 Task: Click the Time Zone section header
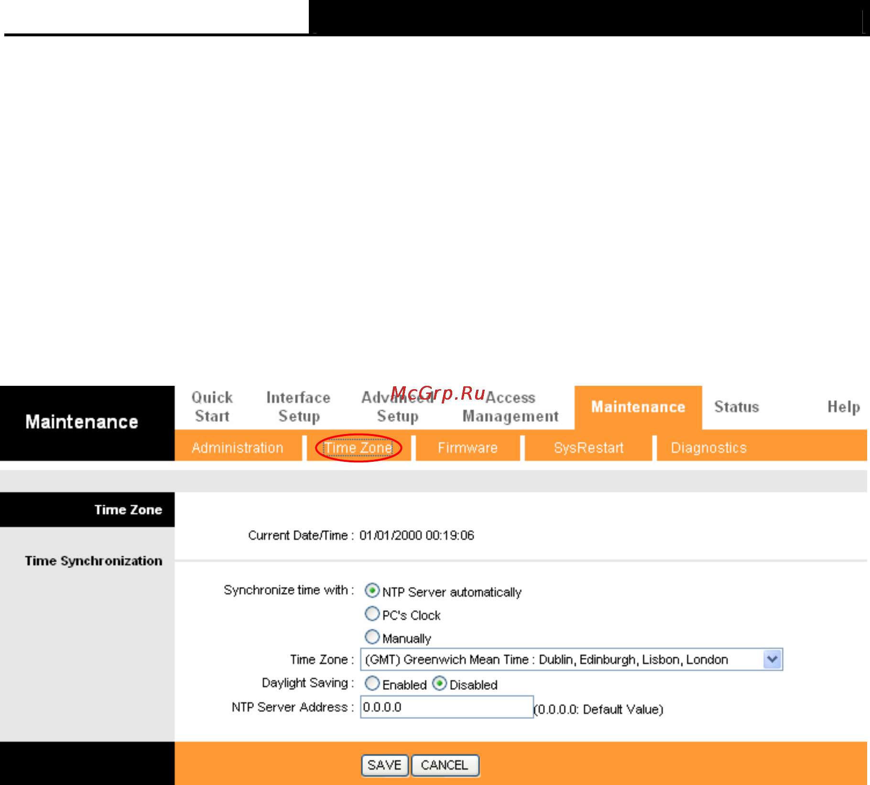point(128,510)
